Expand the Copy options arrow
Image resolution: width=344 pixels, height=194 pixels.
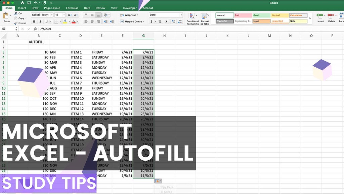point(26,18)
